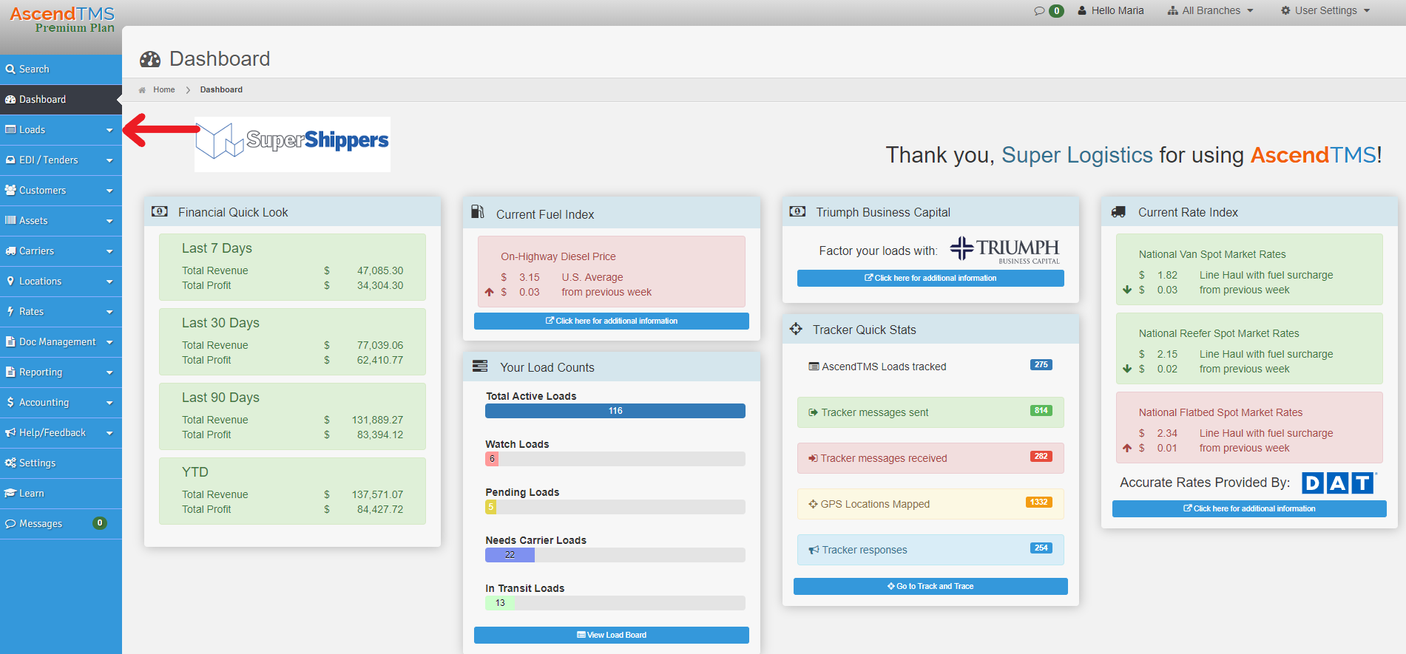Click the Assets barcode icon

pos(10,220)
